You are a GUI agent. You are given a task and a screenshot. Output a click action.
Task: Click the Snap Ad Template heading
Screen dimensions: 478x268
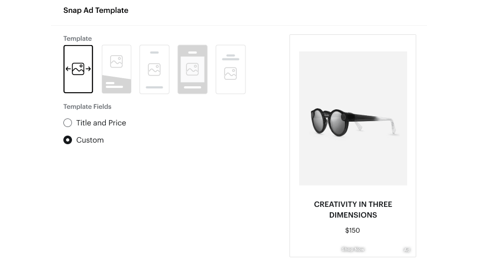coord(96,10)
